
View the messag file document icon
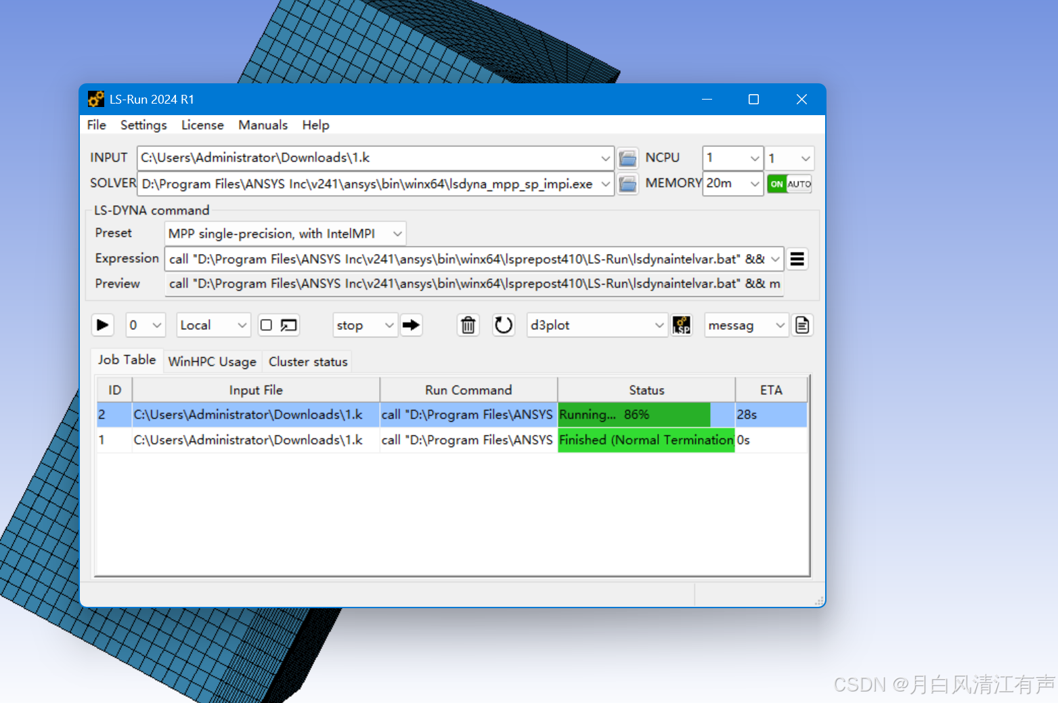(x=802, y=325)
